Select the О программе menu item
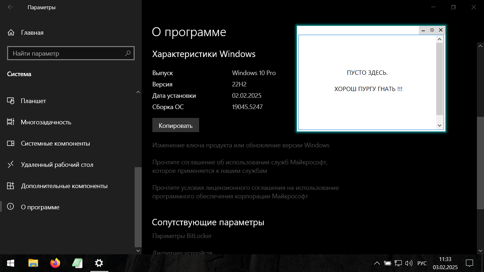The width and height of the screenshot is (484, 272). (40, 207)
